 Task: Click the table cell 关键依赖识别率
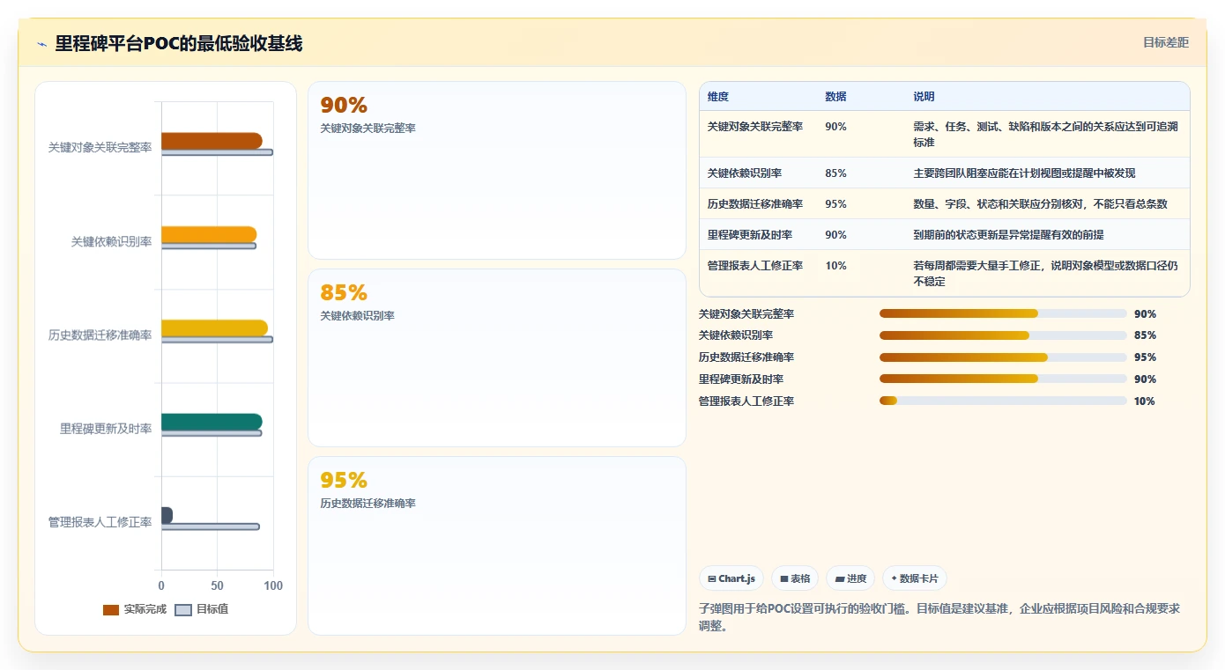pyautogui.click(x=745, y=173)
